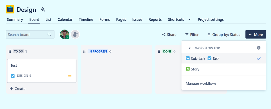Open Project settings
The height and width of the screenshot is (109, 271).
[x=211, y=20]
